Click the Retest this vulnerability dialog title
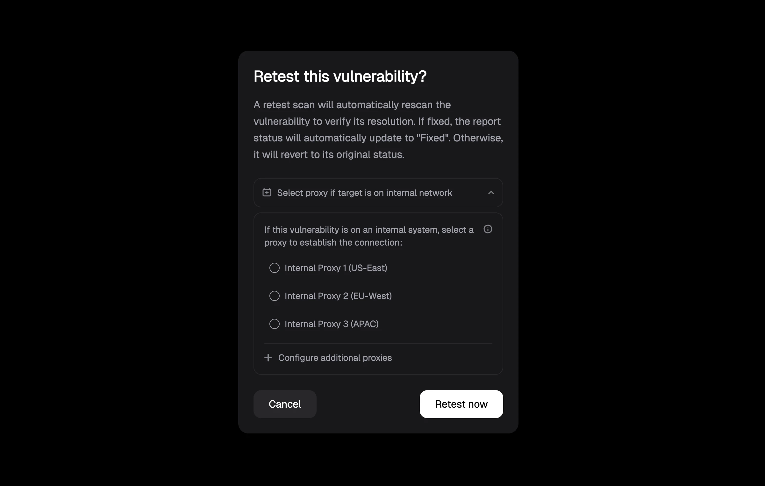Image resolution: width=765 pixels, height=486 pixels. (340, 76)
